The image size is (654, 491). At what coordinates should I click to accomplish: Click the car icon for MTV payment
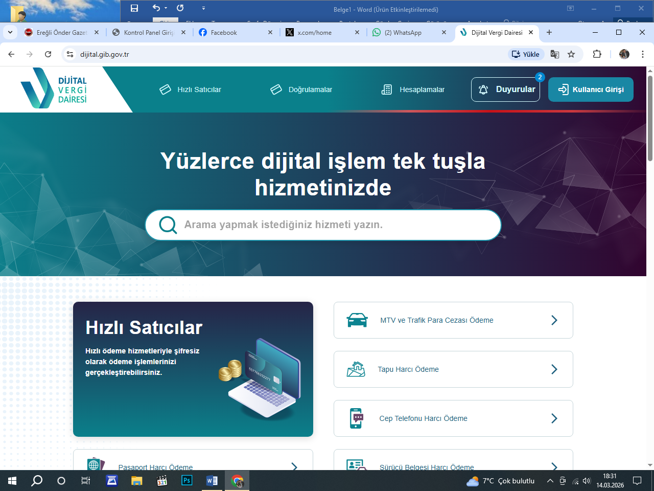[x=357, y=320]
